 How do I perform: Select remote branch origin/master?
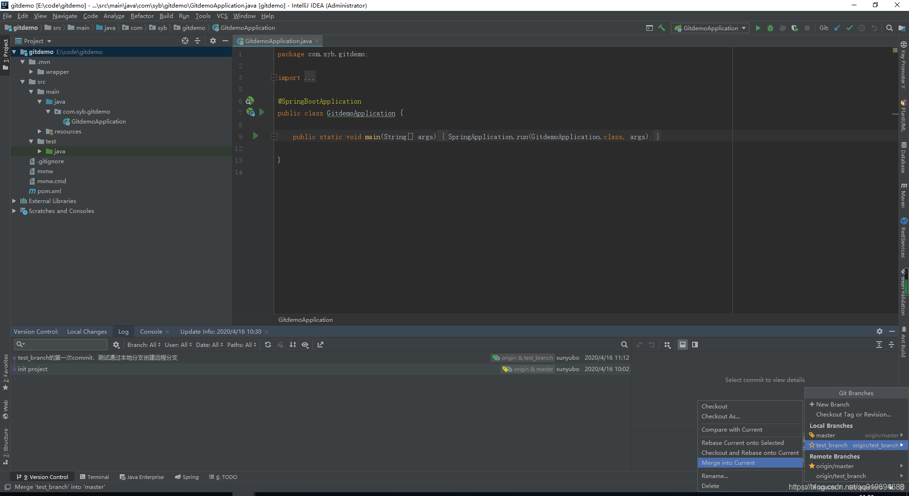click(x=856, y=466)
